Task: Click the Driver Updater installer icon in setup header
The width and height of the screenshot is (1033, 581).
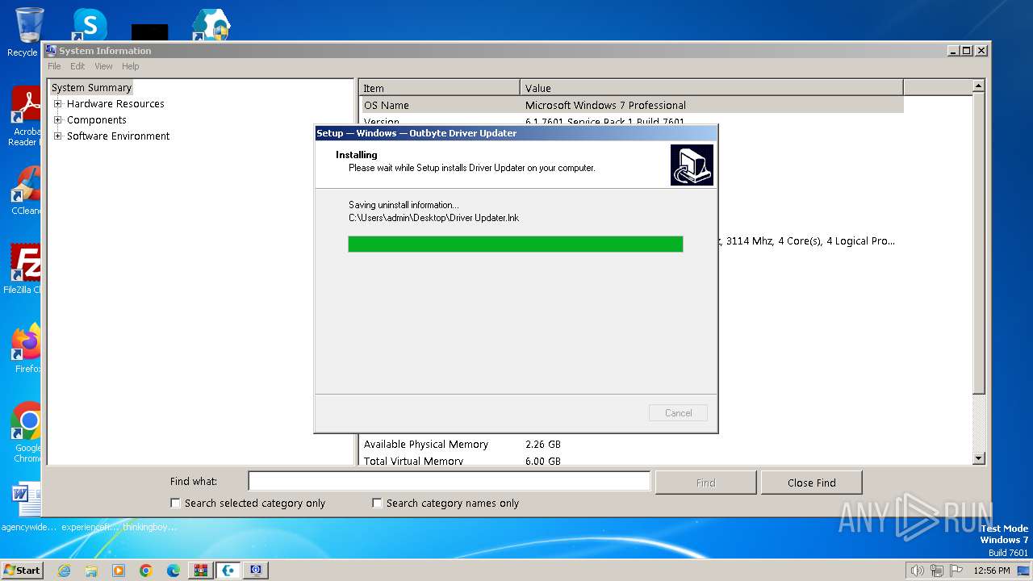Action: click(692, 165)
